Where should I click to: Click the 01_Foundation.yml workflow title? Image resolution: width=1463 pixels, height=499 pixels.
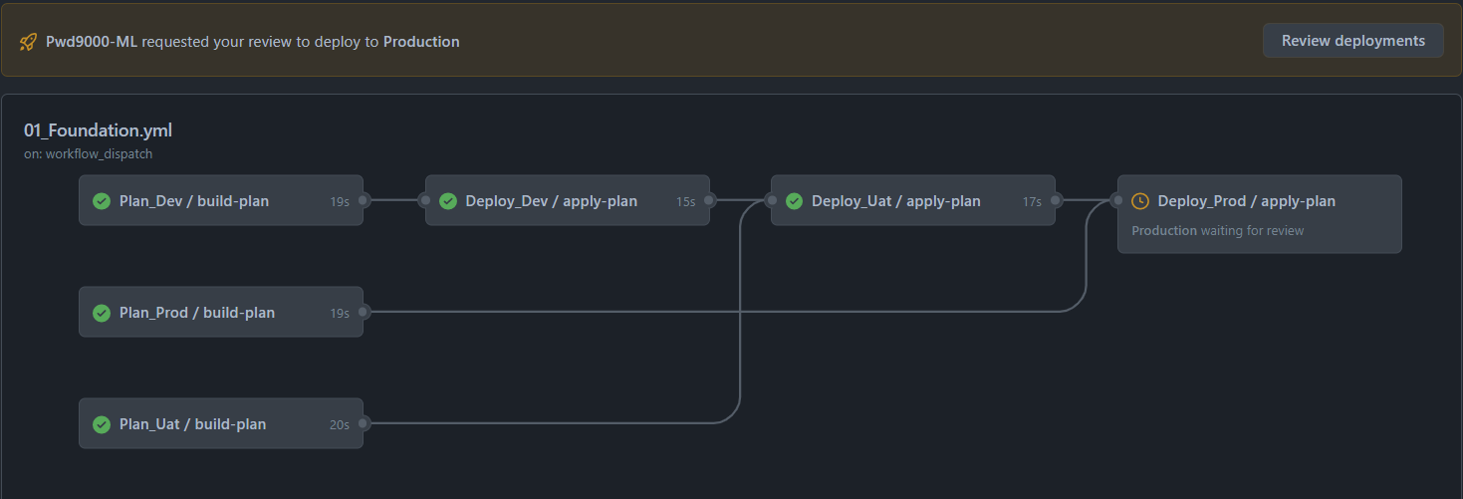(99, 130)
